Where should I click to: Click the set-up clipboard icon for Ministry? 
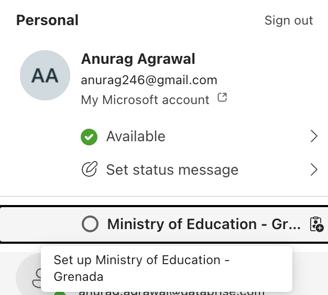tap(316, 224)
